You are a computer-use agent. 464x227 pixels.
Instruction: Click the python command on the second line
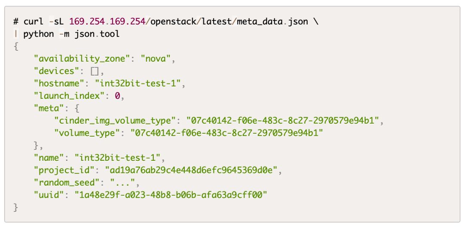pyautogui.click(x=38, y=34)
